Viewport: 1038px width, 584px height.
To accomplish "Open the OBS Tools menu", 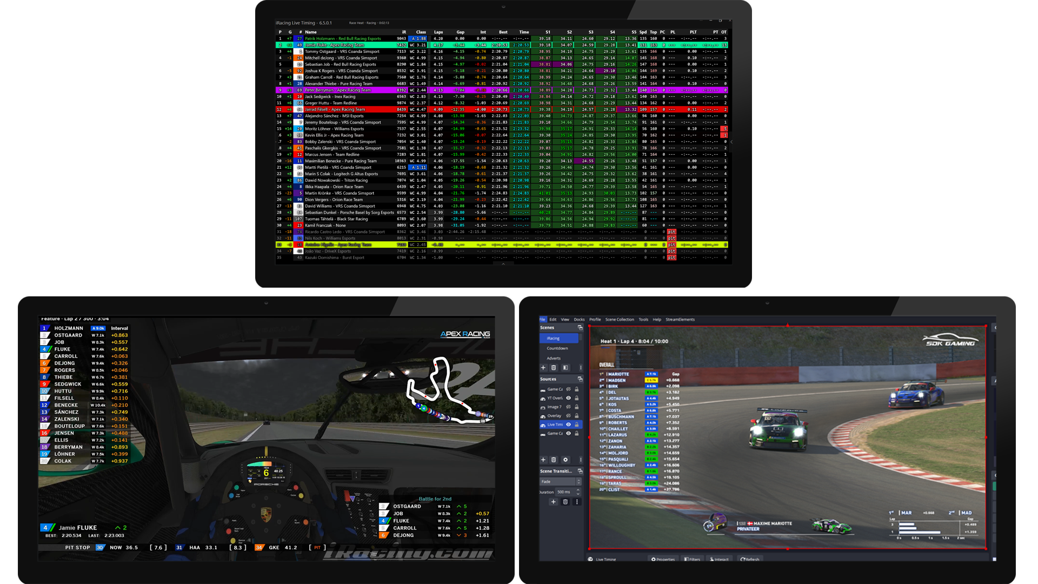I will pyautogui.click(x=643, y=320).
